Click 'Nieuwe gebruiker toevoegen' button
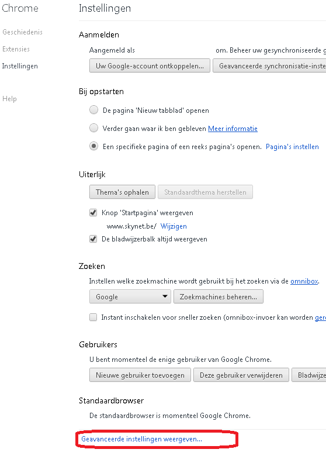The height and width of the screenshot is (456, 326). (140, 375)
